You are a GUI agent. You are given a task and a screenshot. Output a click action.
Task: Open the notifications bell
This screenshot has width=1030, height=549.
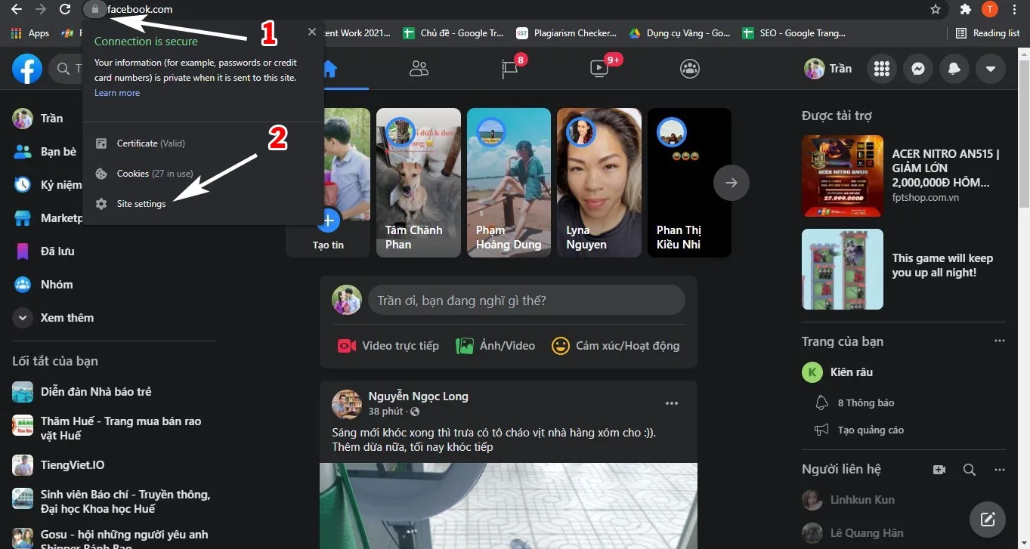(954, 69)
